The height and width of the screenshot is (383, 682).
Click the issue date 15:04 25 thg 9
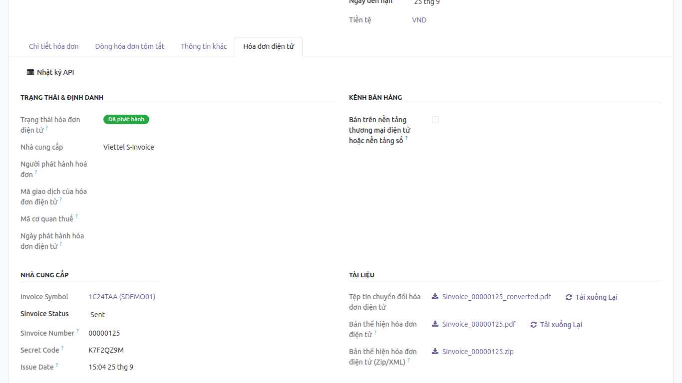(x=111, y=367)
